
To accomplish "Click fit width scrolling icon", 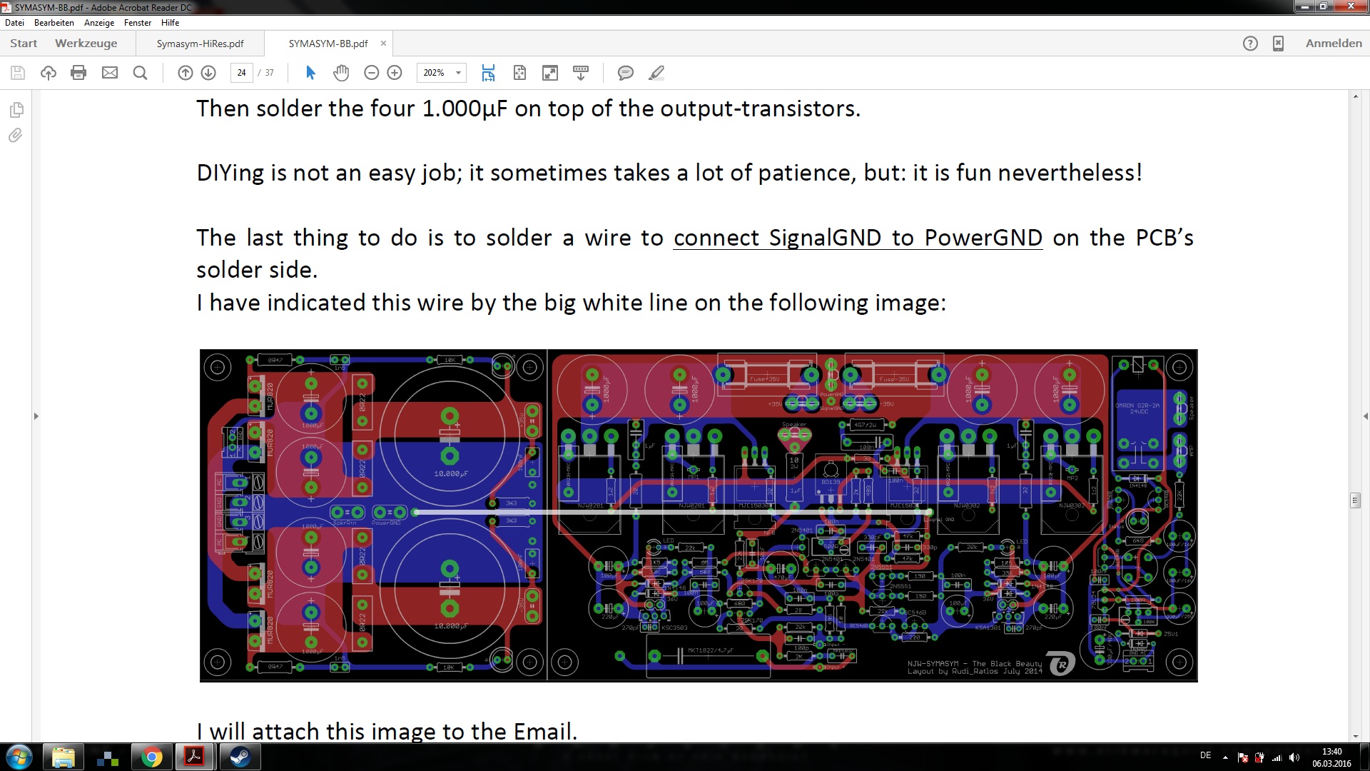I will 488,73.
